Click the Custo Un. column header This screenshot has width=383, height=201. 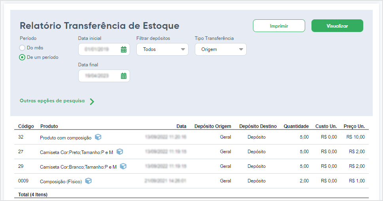tap(326, 126)
